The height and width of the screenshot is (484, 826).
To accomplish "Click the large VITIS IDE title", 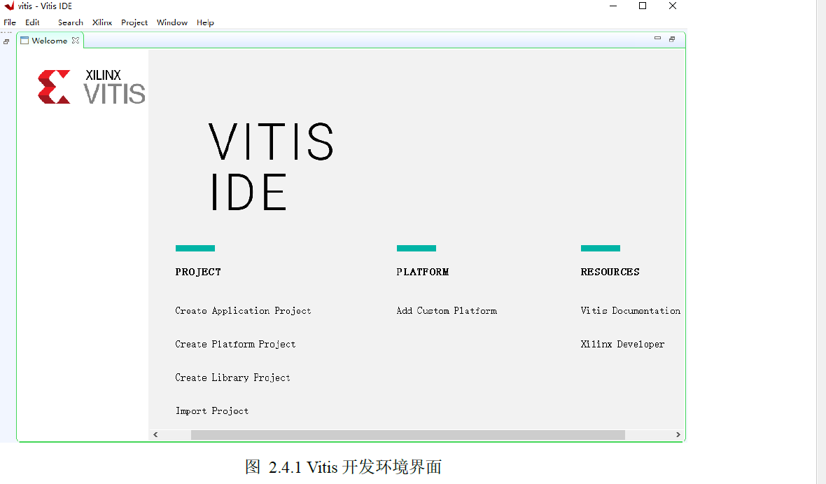I will click(x=272, y=167).
